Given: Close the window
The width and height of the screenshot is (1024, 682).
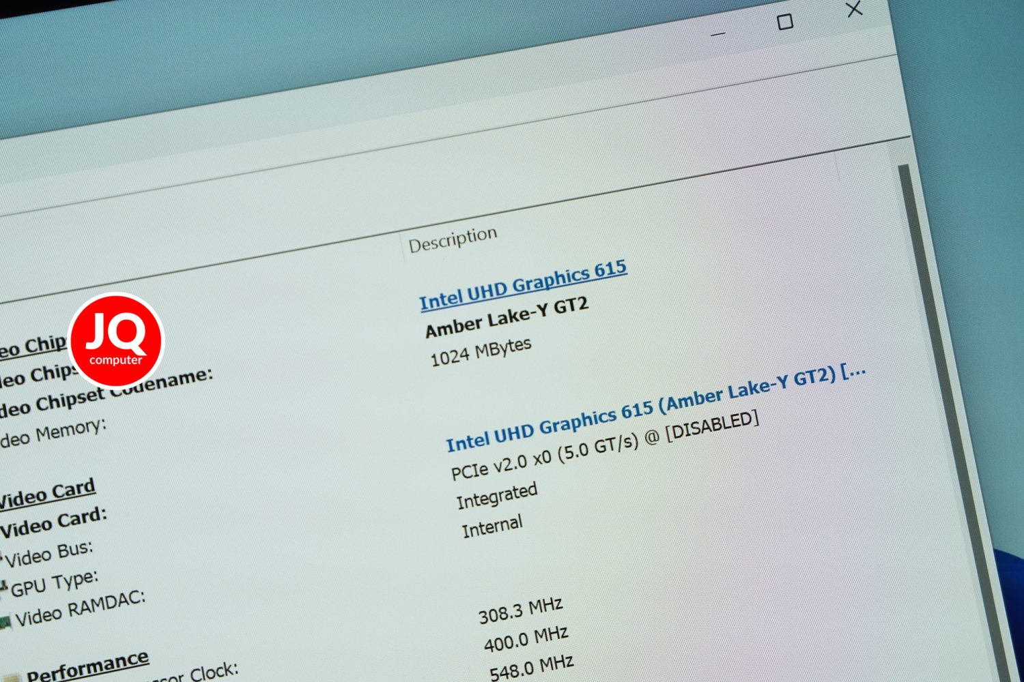Looking at the screenshot, I should point(854,10).
